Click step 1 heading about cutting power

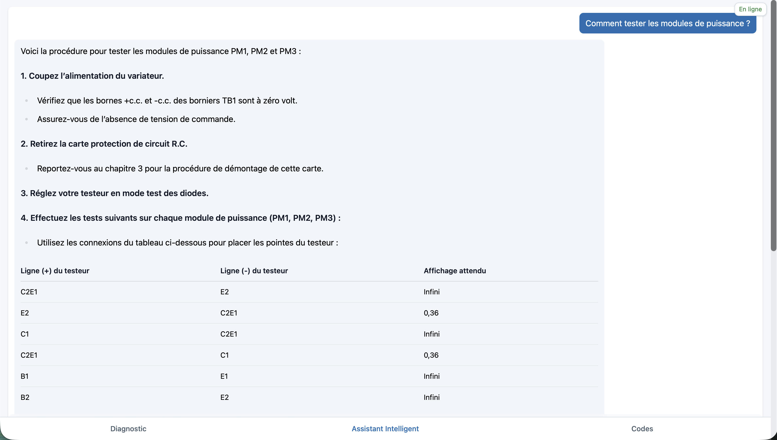point(92,76)
